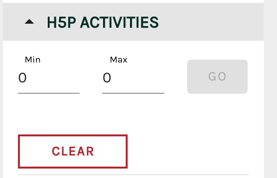This screenshot has height=178, width=277.
Task: Focus the Min value input field
Action: click(x=49, y=78)
